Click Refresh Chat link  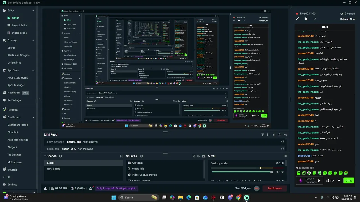click(x=348, y=19)
